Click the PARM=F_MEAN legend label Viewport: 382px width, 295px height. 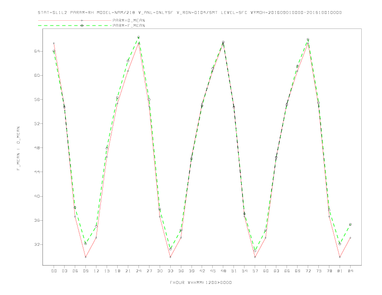[129, 26]
